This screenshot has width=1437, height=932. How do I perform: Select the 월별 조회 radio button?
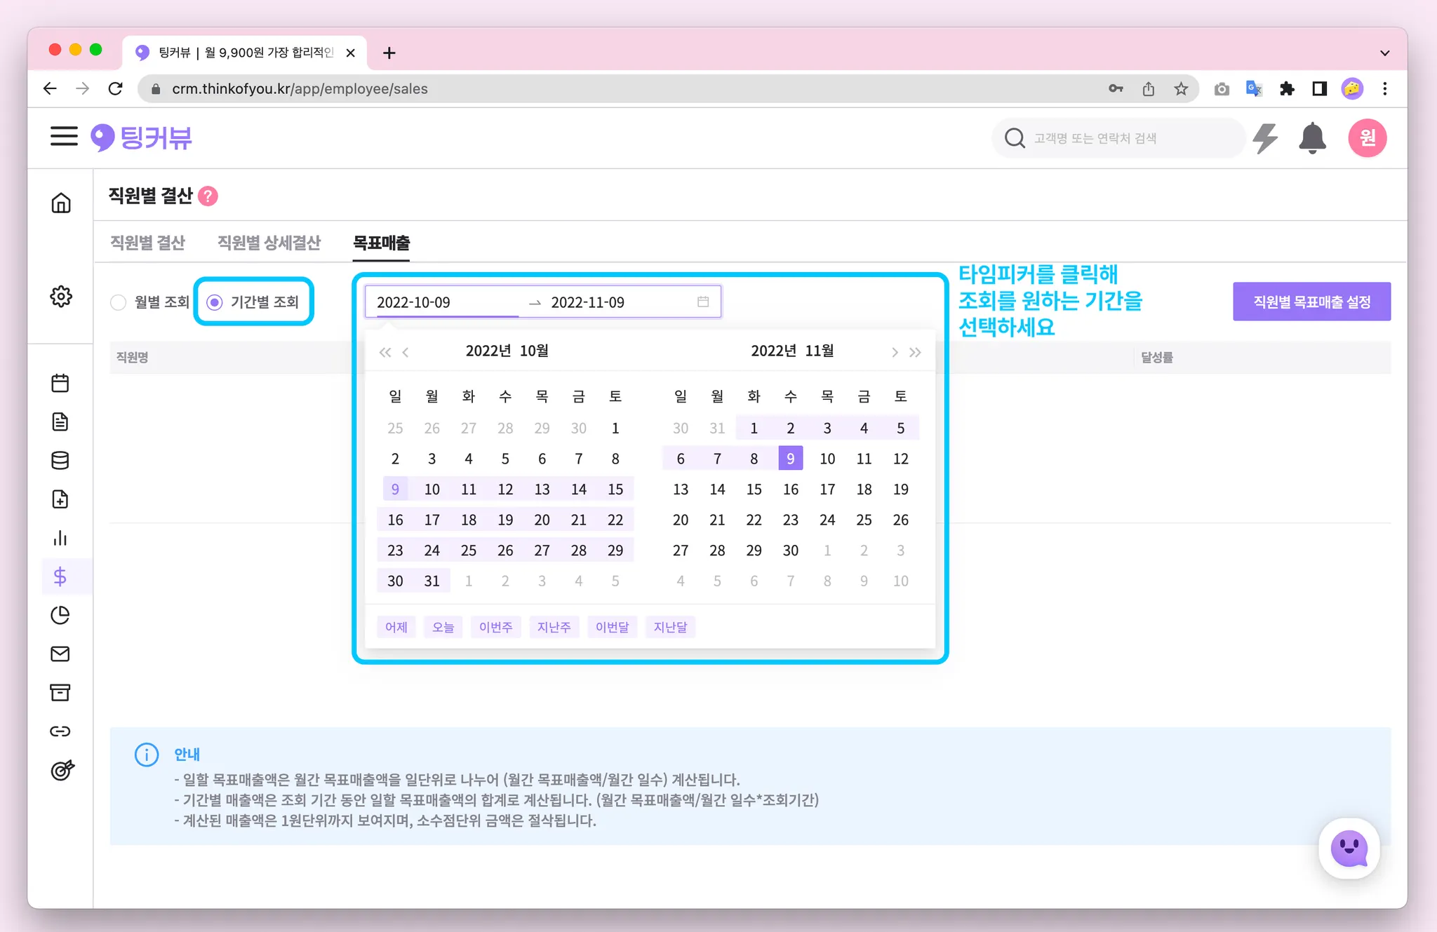119,302
